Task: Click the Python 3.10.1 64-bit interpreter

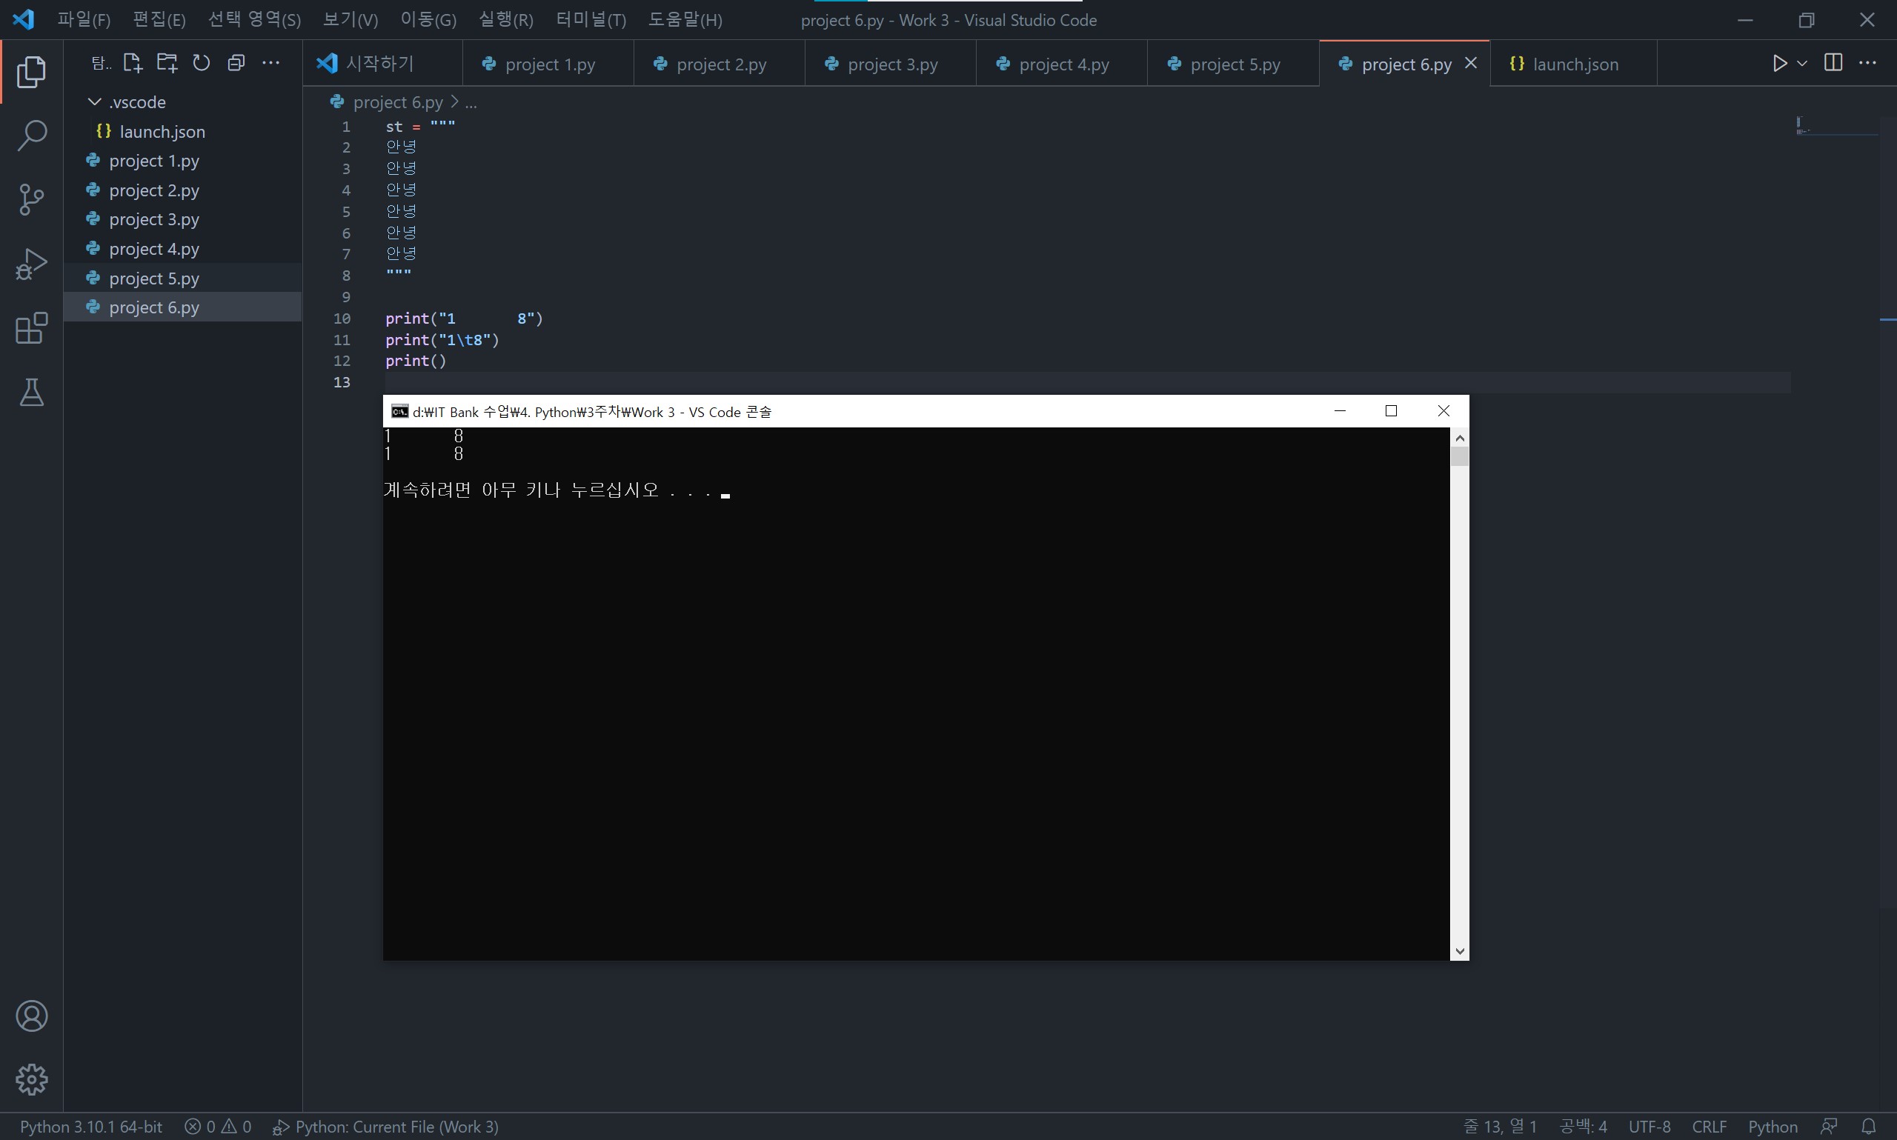Action: tap(90, 1126)
